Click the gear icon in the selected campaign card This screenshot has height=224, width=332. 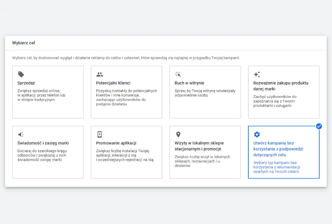click(x=257, y=134)
